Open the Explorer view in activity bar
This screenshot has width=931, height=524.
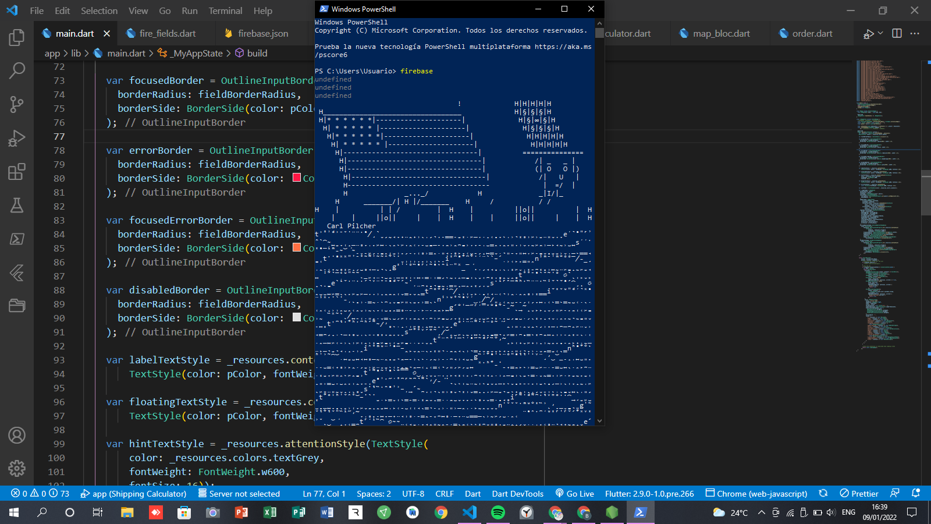pyautogui.click(x=17, y=38)
